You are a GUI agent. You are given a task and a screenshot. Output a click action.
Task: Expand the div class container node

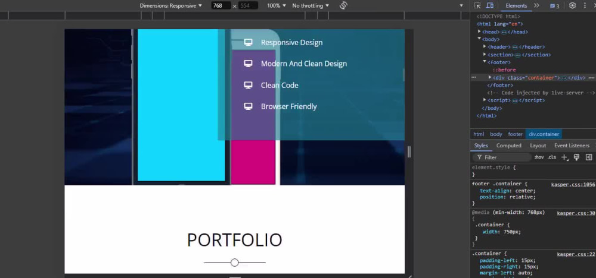tap(490, 77)
